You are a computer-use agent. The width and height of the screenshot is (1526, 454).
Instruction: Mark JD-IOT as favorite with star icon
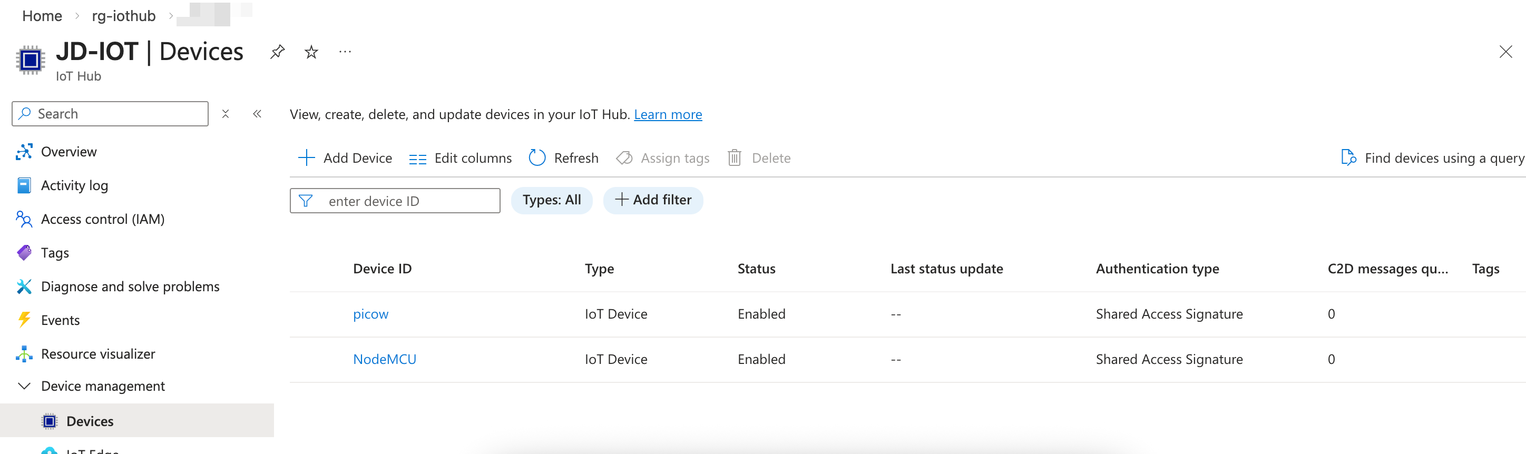(x=311, y=52)
